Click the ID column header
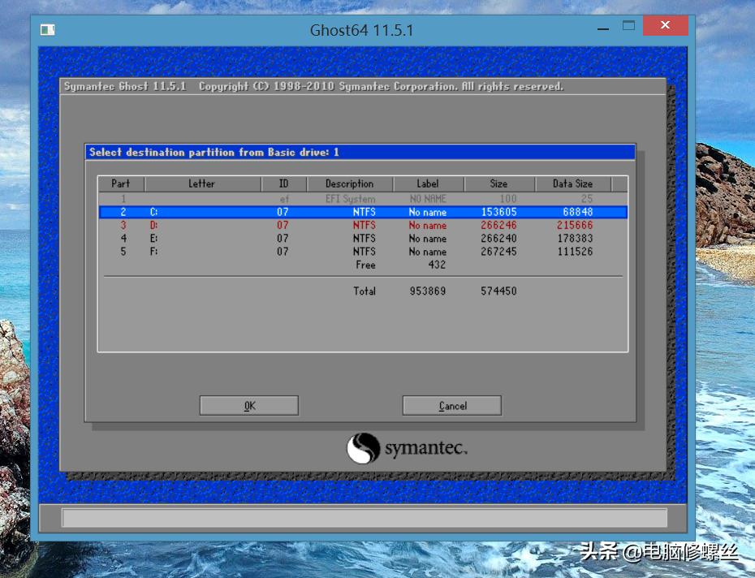 point(283,183)
